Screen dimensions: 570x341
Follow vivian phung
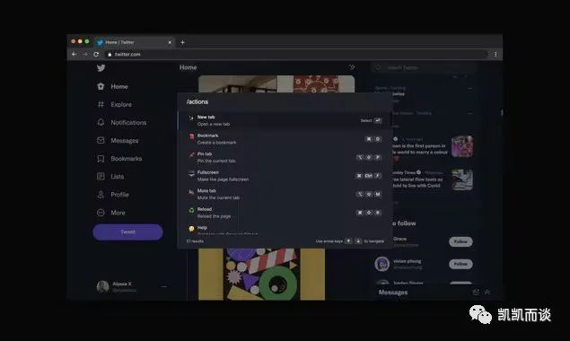pyautogui.click(x=460, y=264)
